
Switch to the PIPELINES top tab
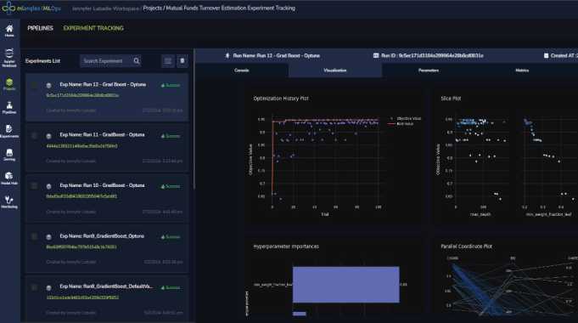pos(40,28)
